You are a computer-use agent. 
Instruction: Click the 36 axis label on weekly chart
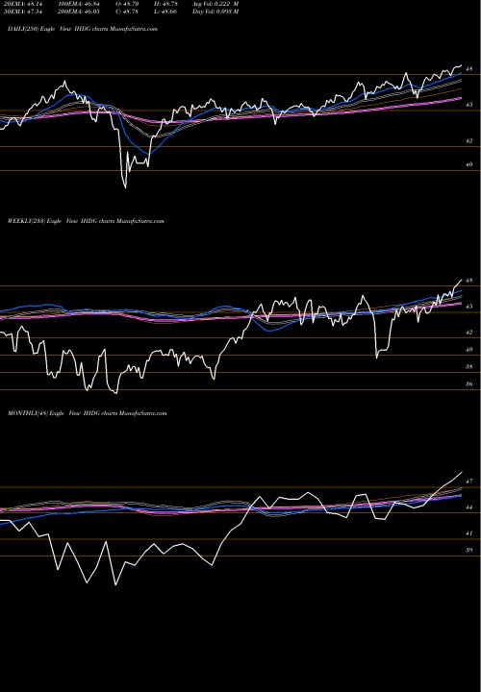pos(469,383)
